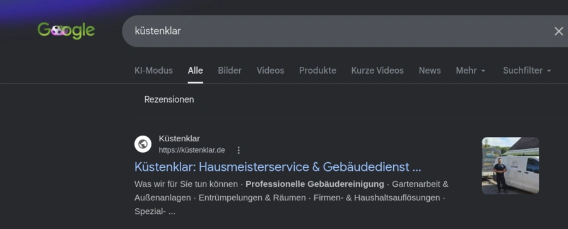Click the https://küstenklar.de URL
Image resolution: width=568 pixels, height=229 pixels.
click(192, 150)
